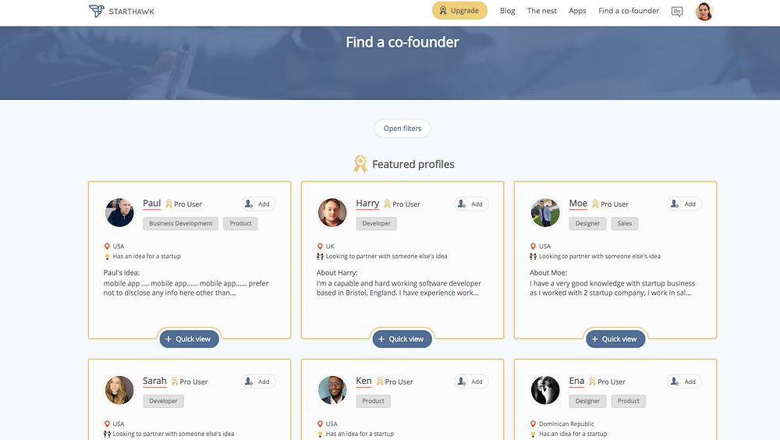
Task: Add Paul as a connection
Action: click(258, 204)
